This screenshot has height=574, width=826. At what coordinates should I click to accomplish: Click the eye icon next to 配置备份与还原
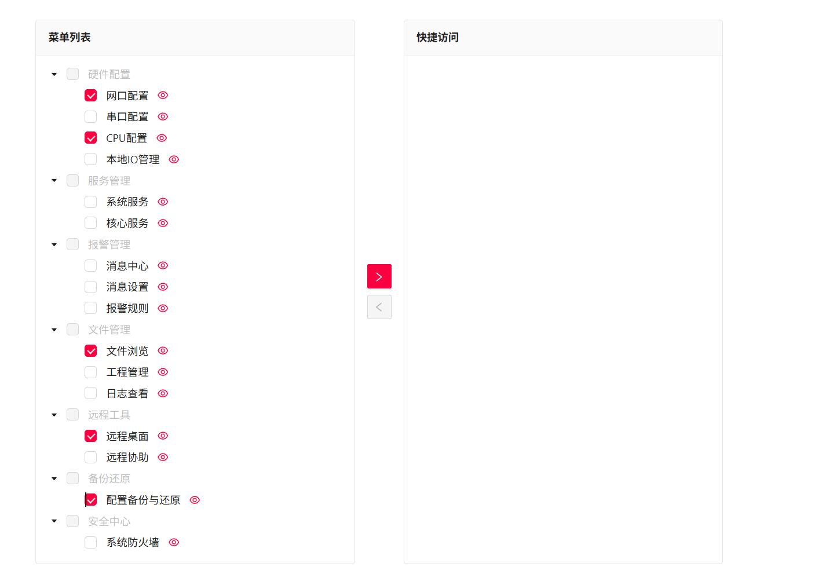[195, 500]
